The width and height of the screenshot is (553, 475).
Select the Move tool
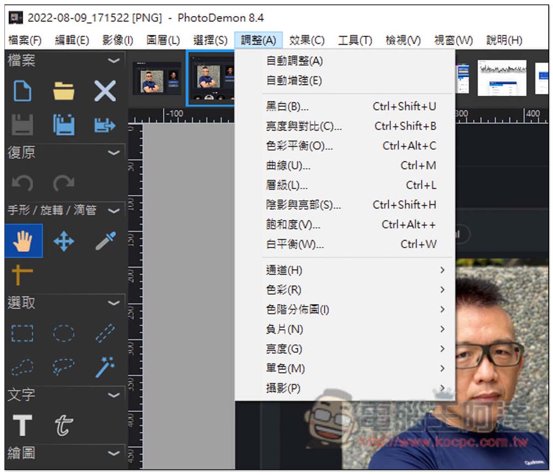click(x=64, y=241)
